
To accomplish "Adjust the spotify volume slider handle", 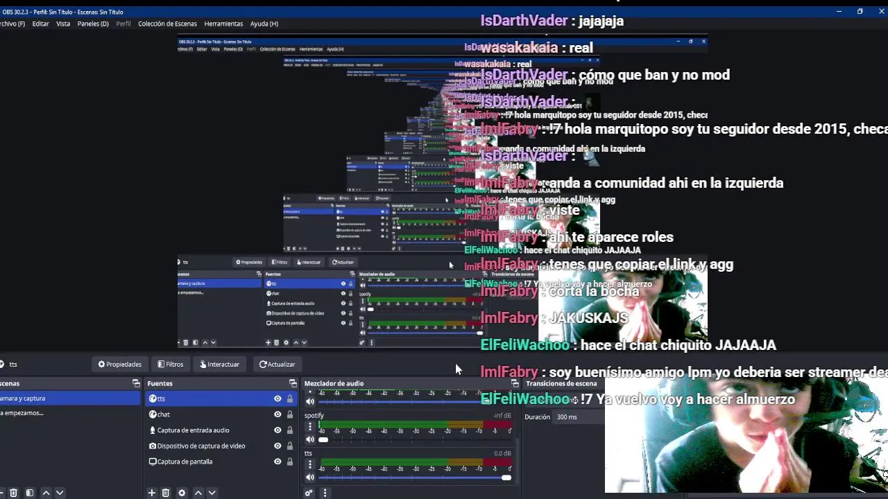I will [x=323, y=439].
